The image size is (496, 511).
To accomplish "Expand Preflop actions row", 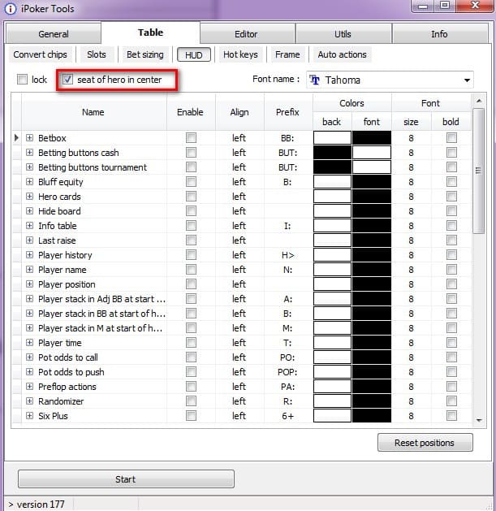I will 30,386.
